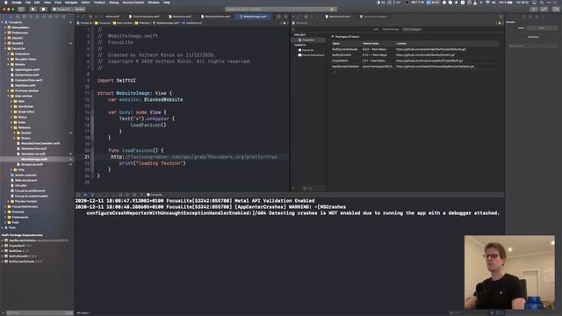Run the project with the Play button
This screenshot has height=316, width=562.
[x=32, y=9]
